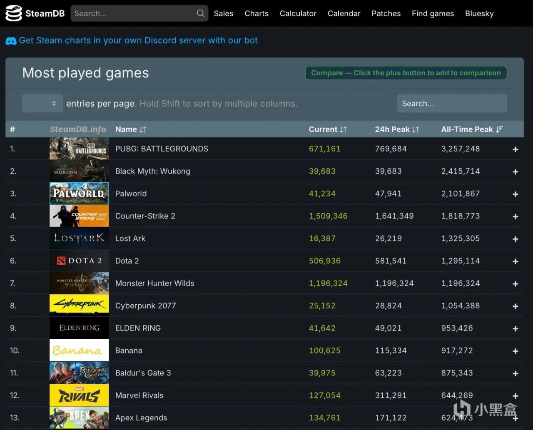Screen dimensions: 533x430
Task: Open the Black Myth: Wukong name link
Action: pyautogui.click(x=152, y=171)
